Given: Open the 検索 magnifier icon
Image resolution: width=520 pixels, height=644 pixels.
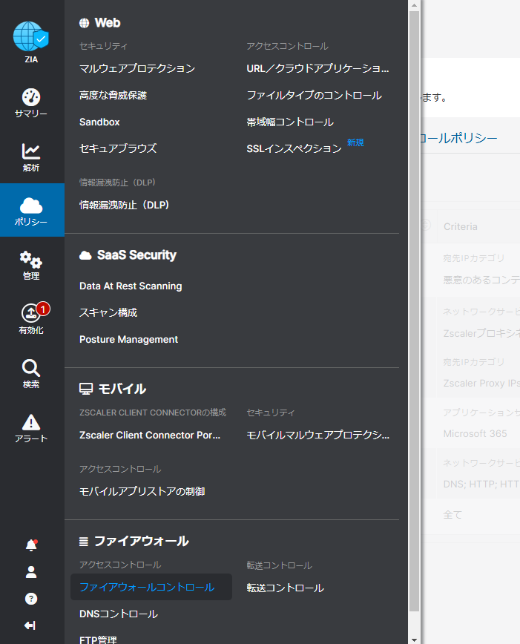Looking at the screenshot, I should pyautogui.click(x=31, y=368).
